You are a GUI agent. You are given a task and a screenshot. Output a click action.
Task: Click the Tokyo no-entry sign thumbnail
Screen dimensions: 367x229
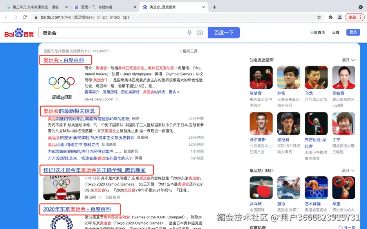pos(61,188)
